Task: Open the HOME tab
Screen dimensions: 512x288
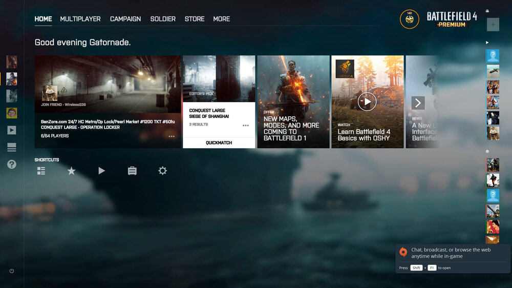Action: 43,19
